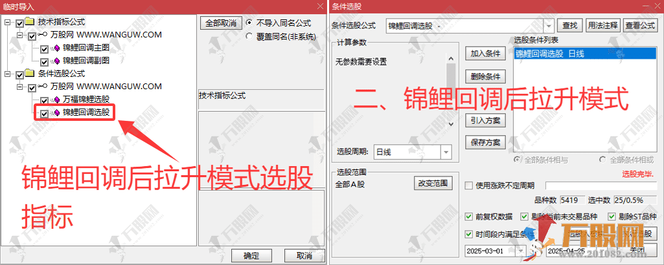Image resolution: width=664 pixels, height=265 pixels.
Task: Collapse the 万股网 node under 技术指标公式
Action: point(20,36)
